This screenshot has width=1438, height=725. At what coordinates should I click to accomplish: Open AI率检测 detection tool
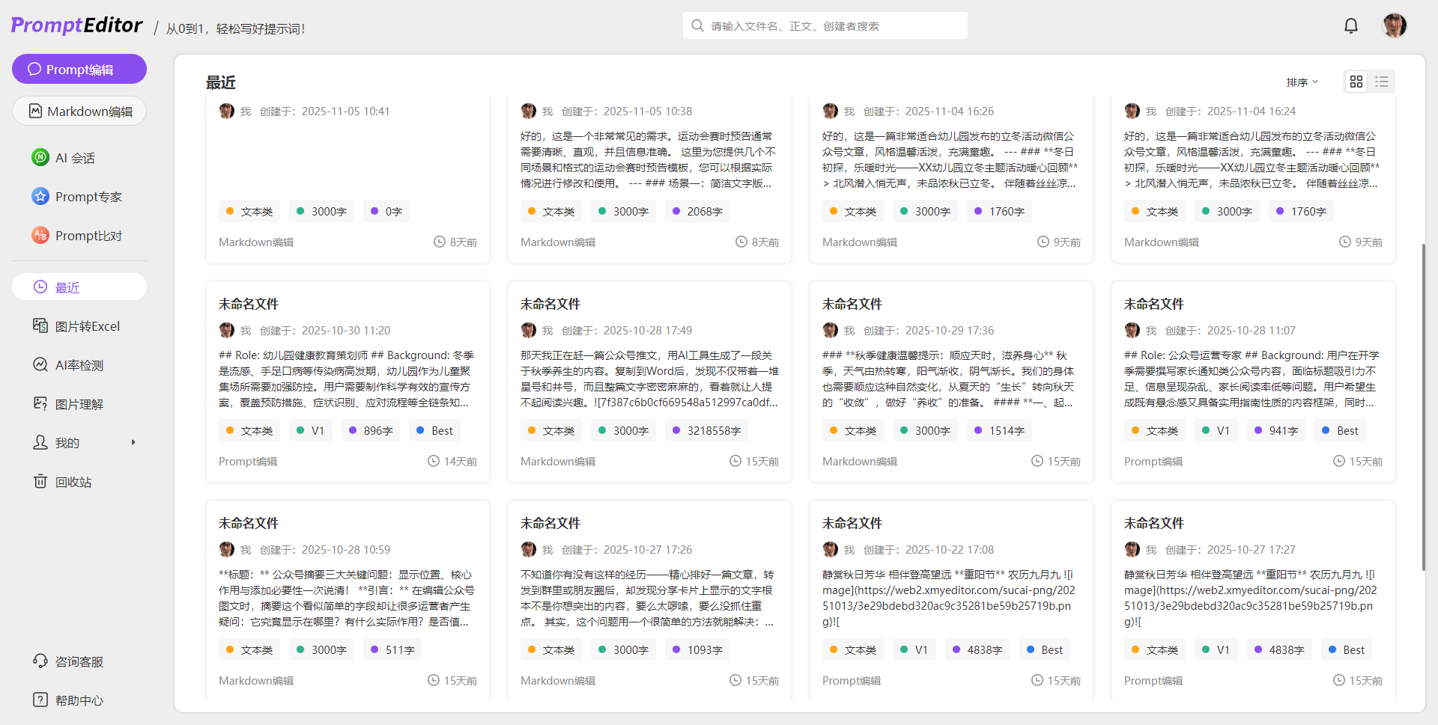[79, 365]
